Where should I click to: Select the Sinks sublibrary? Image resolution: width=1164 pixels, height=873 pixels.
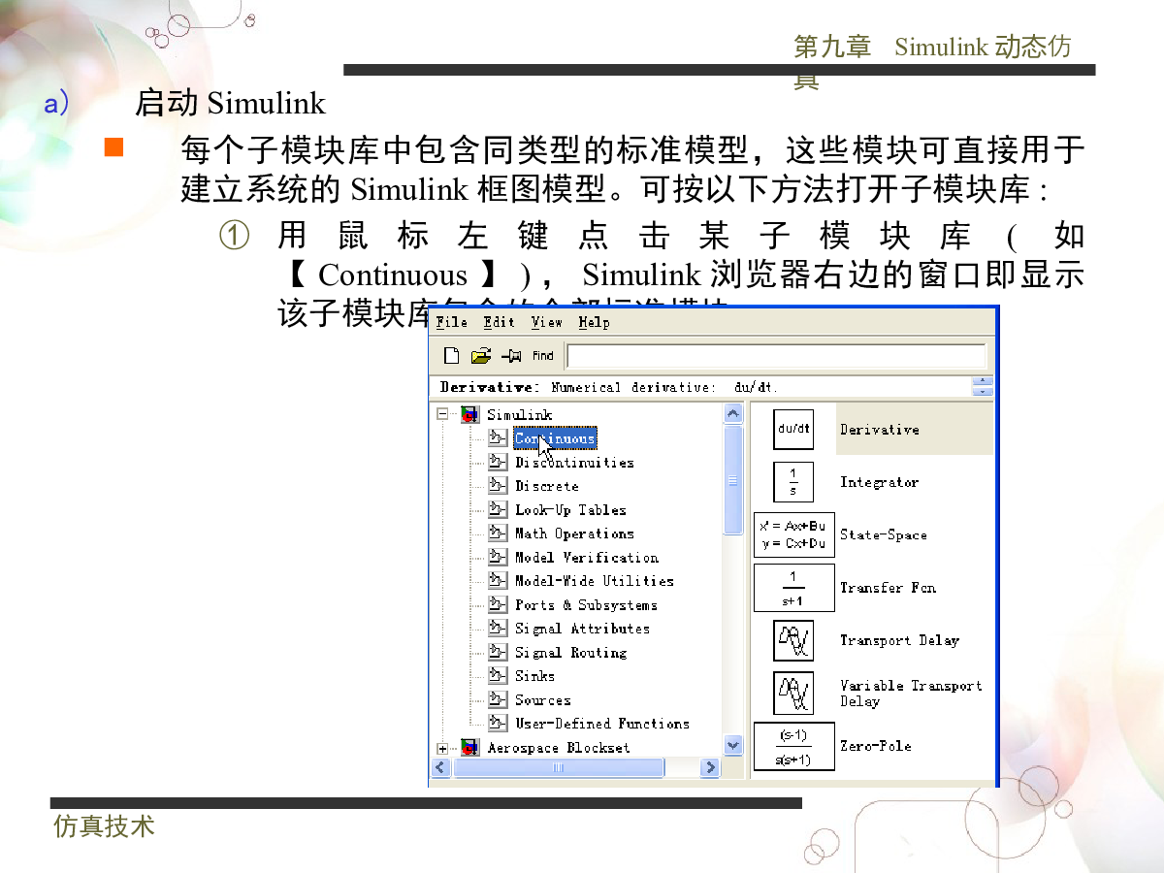pos(534,676)
